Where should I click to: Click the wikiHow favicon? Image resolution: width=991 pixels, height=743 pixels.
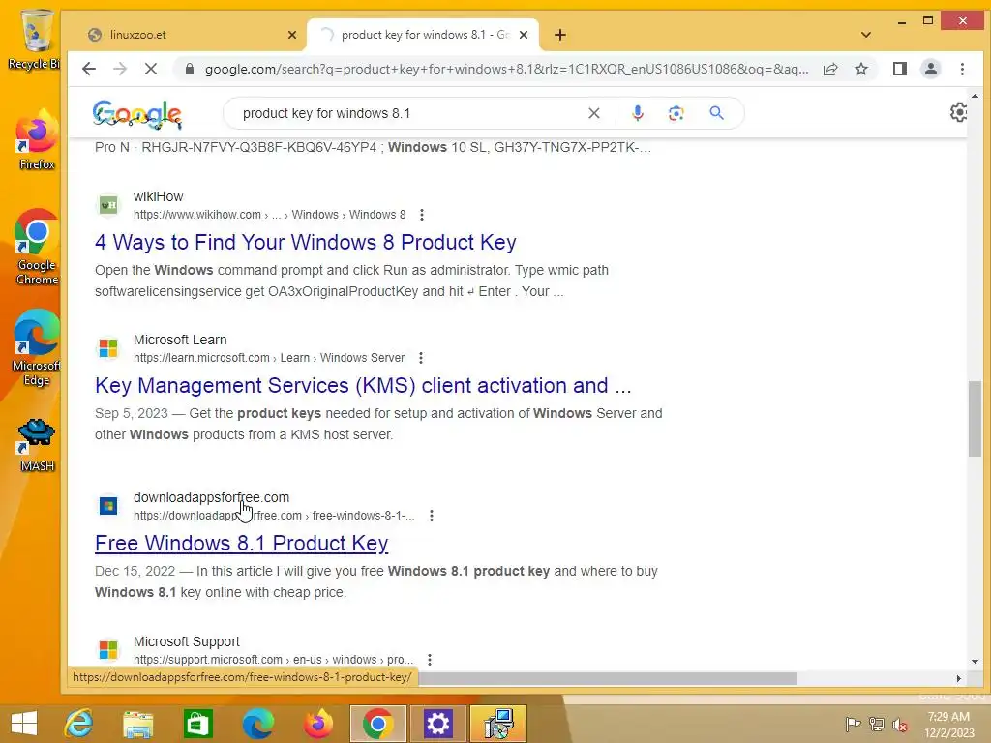pos(108,205)
